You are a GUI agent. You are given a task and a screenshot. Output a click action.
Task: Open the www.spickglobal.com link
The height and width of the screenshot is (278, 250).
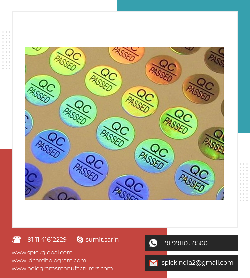coord(42,252)
